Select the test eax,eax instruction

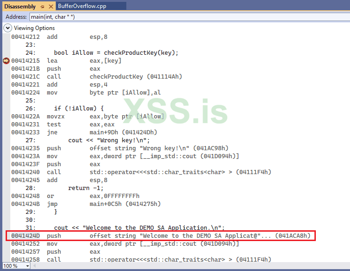[63, 125]
